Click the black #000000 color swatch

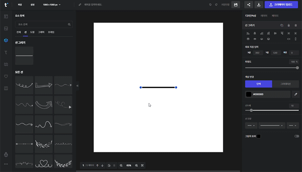(x=249, y=94)
